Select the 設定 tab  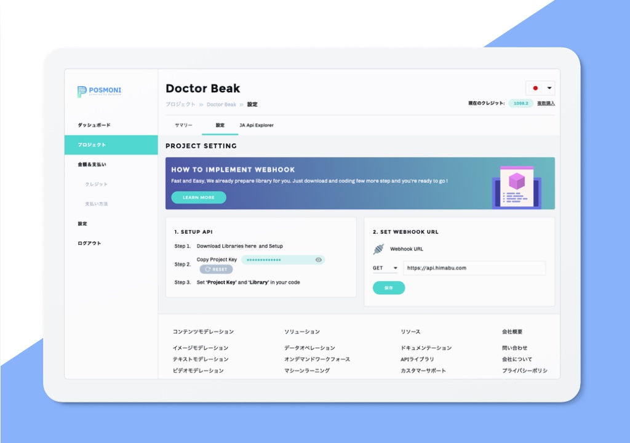click(x=220, y=126)
